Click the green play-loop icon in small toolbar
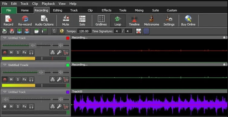 5,31
